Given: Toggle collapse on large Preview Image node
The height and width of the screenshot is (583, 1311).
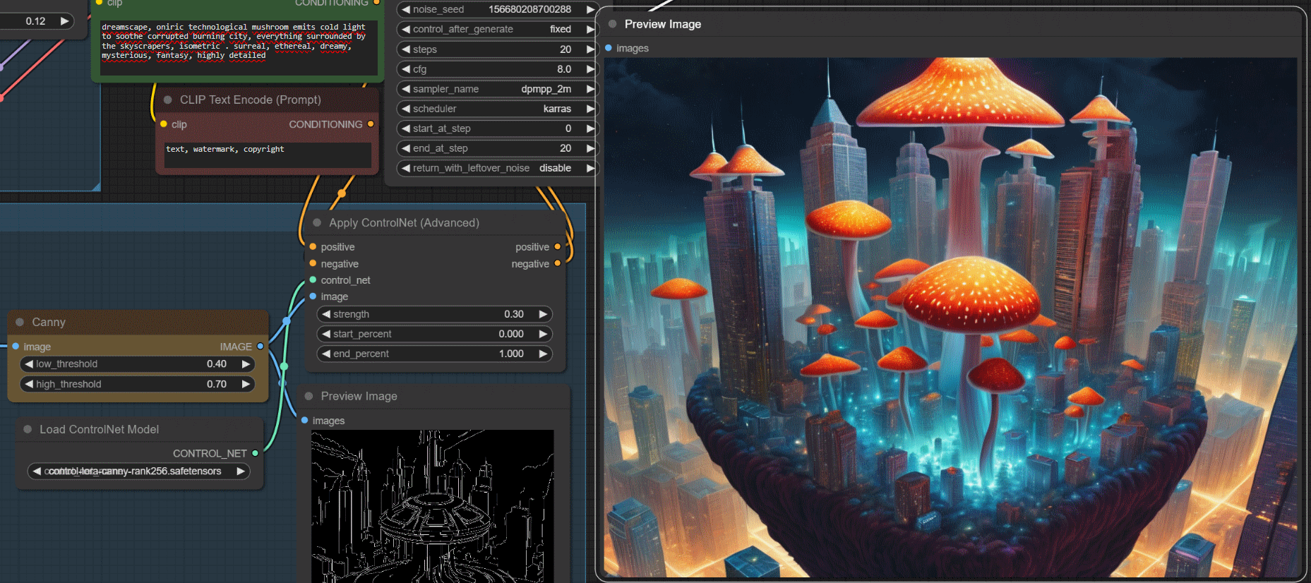Looking at the screenshot, I should [x=612, y=24].
